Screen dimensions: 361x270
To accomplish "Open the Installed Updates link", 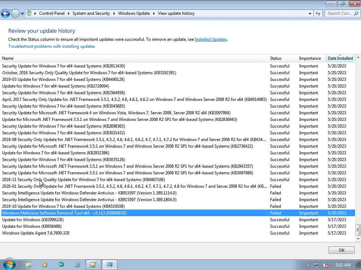I will pyautogui.click(x=211, y=39).
